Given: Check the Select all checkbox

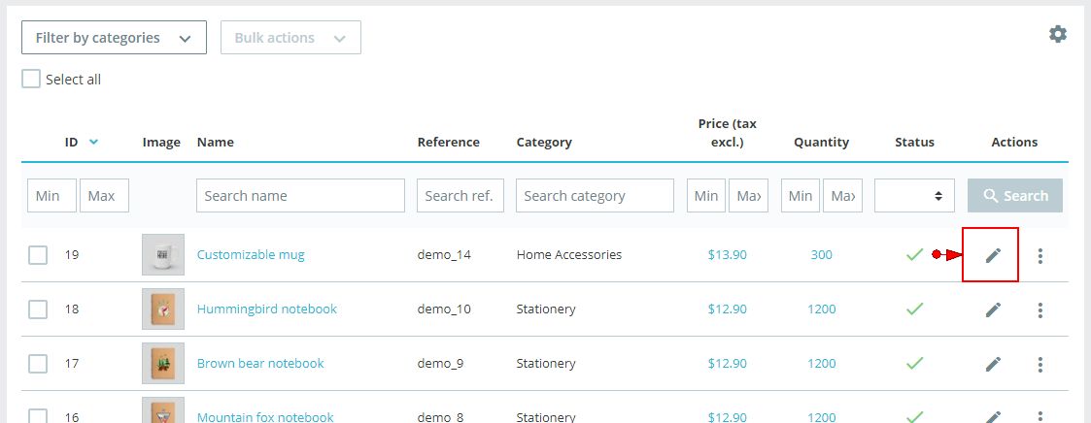Looking at the screenshot, I should [x=31, y=80].
